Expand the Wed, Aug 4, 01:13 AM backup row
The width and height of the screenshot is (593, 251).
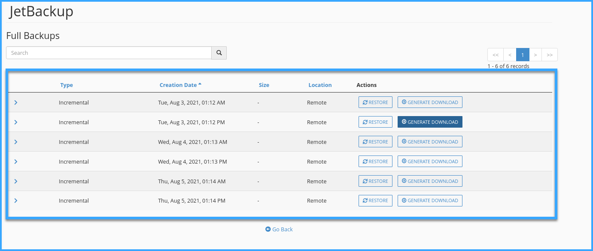(x=16, y=142)
